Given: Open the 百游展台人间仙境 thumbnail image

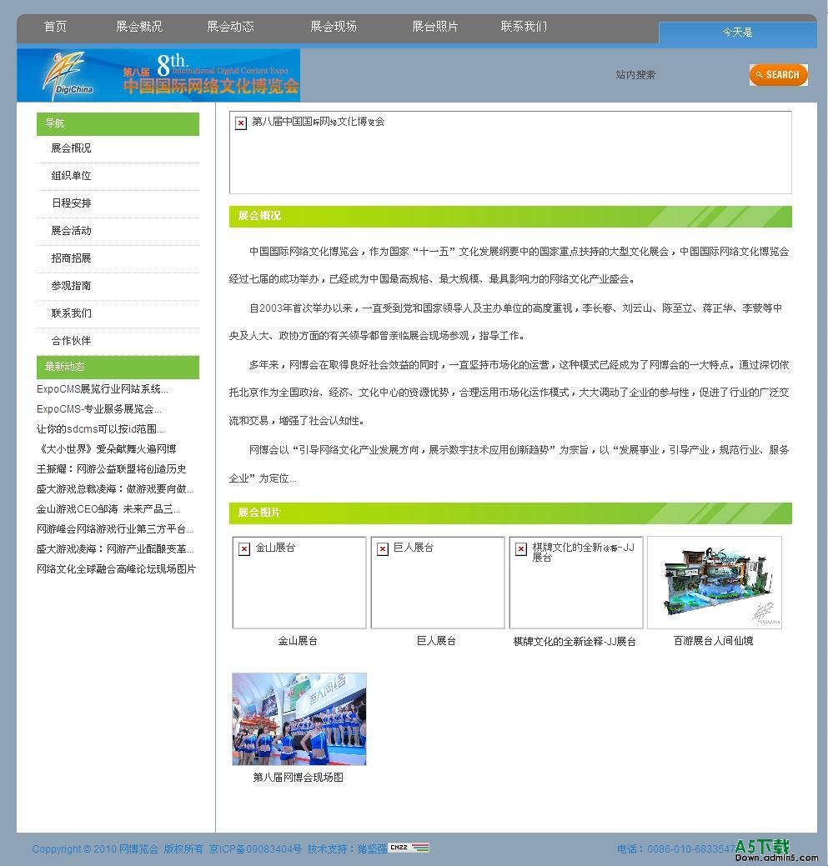Looking at the screenshot, I should click(714, 583).
